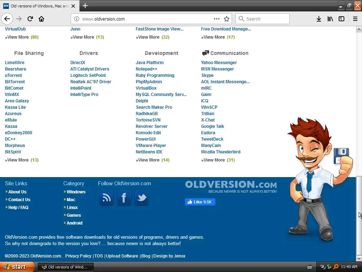This screenshot has width=362, height=272.
Task: Click the scrollbar up arrow
Action: pos(359,29)
